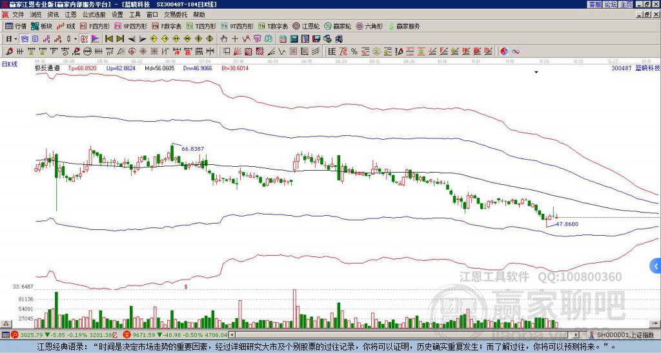This screenshot has width=661, height=353.
Task: Click the up-triangle button beside the volume panel
Action: [6, 323]
